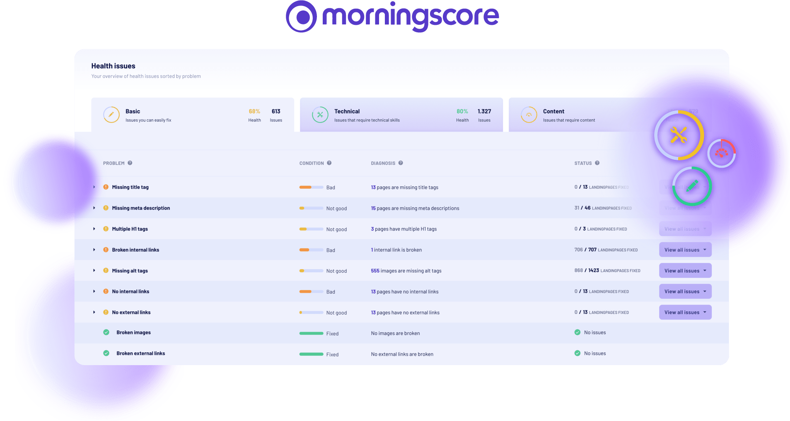Expand the No external links row
Screen dimensions: 790x421
pos(94,313)
